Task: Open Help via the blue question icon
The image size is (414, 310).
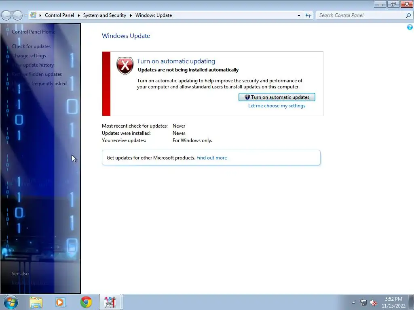Action: (410, 27)
